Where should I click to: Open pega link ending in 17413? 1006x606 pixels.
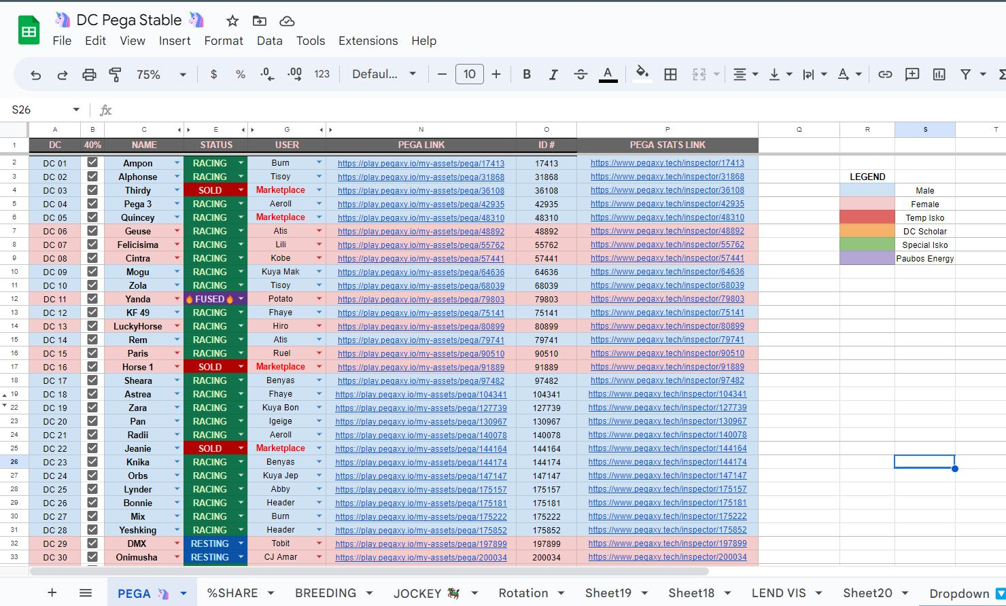click(421, 163)
